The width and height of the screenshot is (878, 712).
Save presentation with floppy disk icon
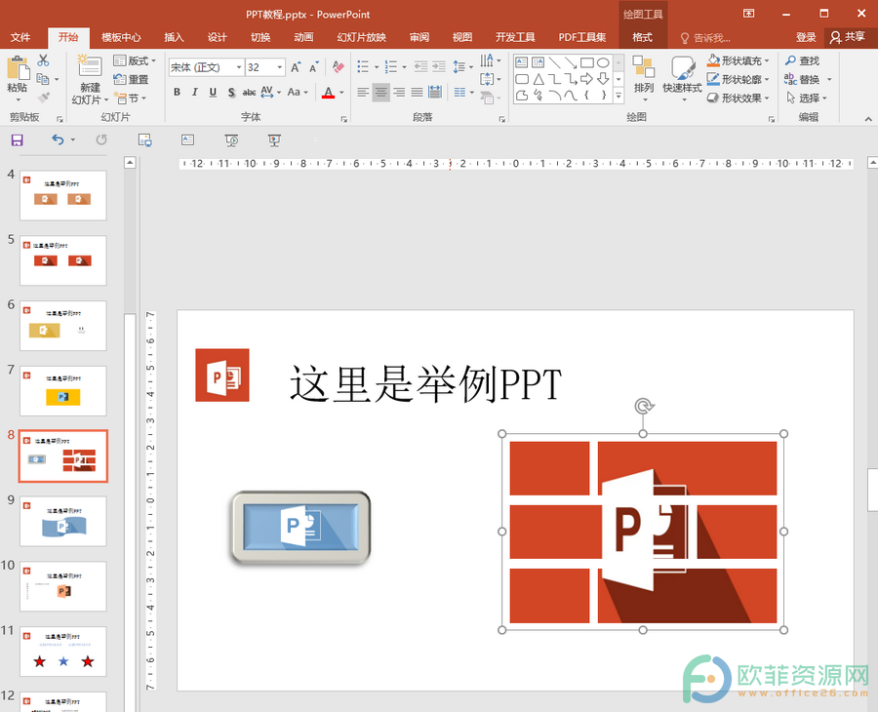(x=18, y=139)
